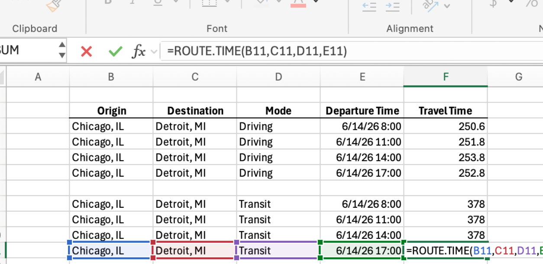Select Driving departure 6/14/26 17:00 cell
This screenshot has height=264, width=543.
point(362,173)
